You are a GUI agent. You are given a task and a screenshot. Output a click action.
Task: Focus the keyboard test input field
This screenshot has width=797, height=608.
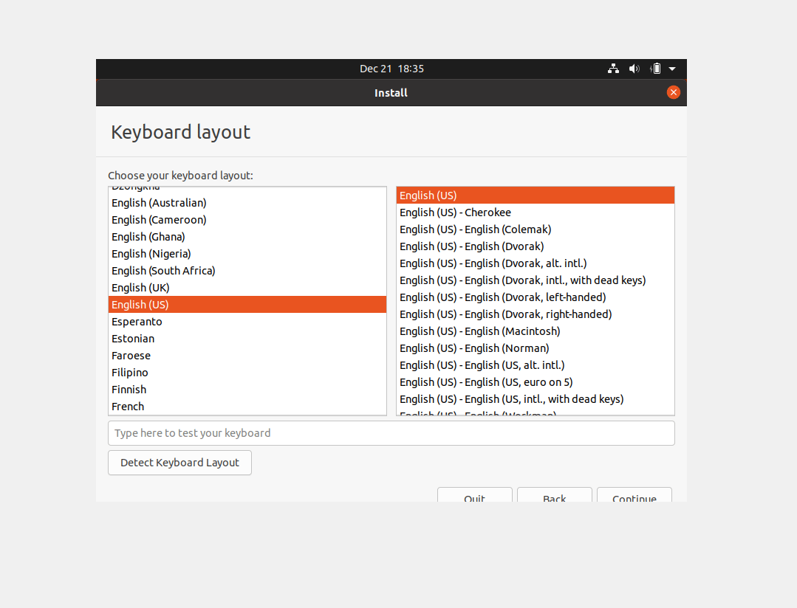pos(391,433)
